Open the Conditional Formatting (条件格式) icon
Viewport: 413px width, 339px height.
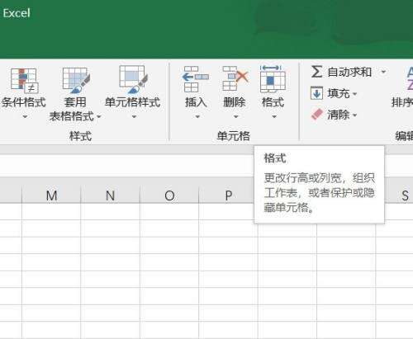[24, 81]
